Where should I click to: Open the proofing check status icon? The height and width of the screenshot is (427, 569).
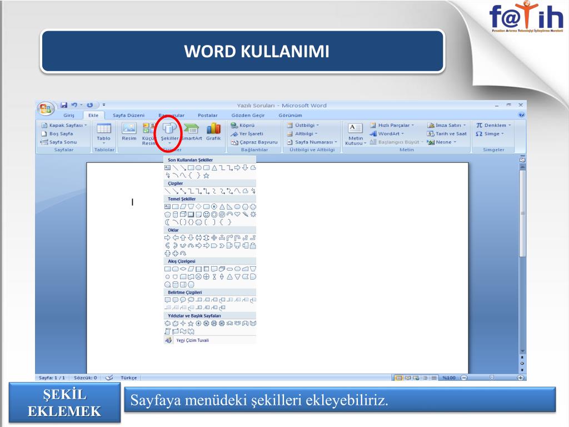click(x=109, y=378)
